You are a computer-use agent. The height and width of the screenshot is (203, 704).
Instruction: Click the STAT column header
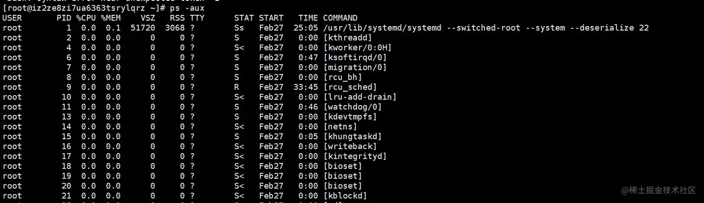244,18
